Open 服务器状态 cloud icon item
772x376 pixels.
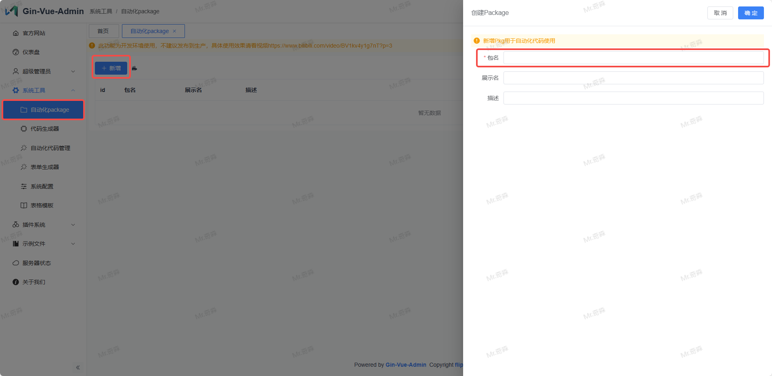pos(36,263)
